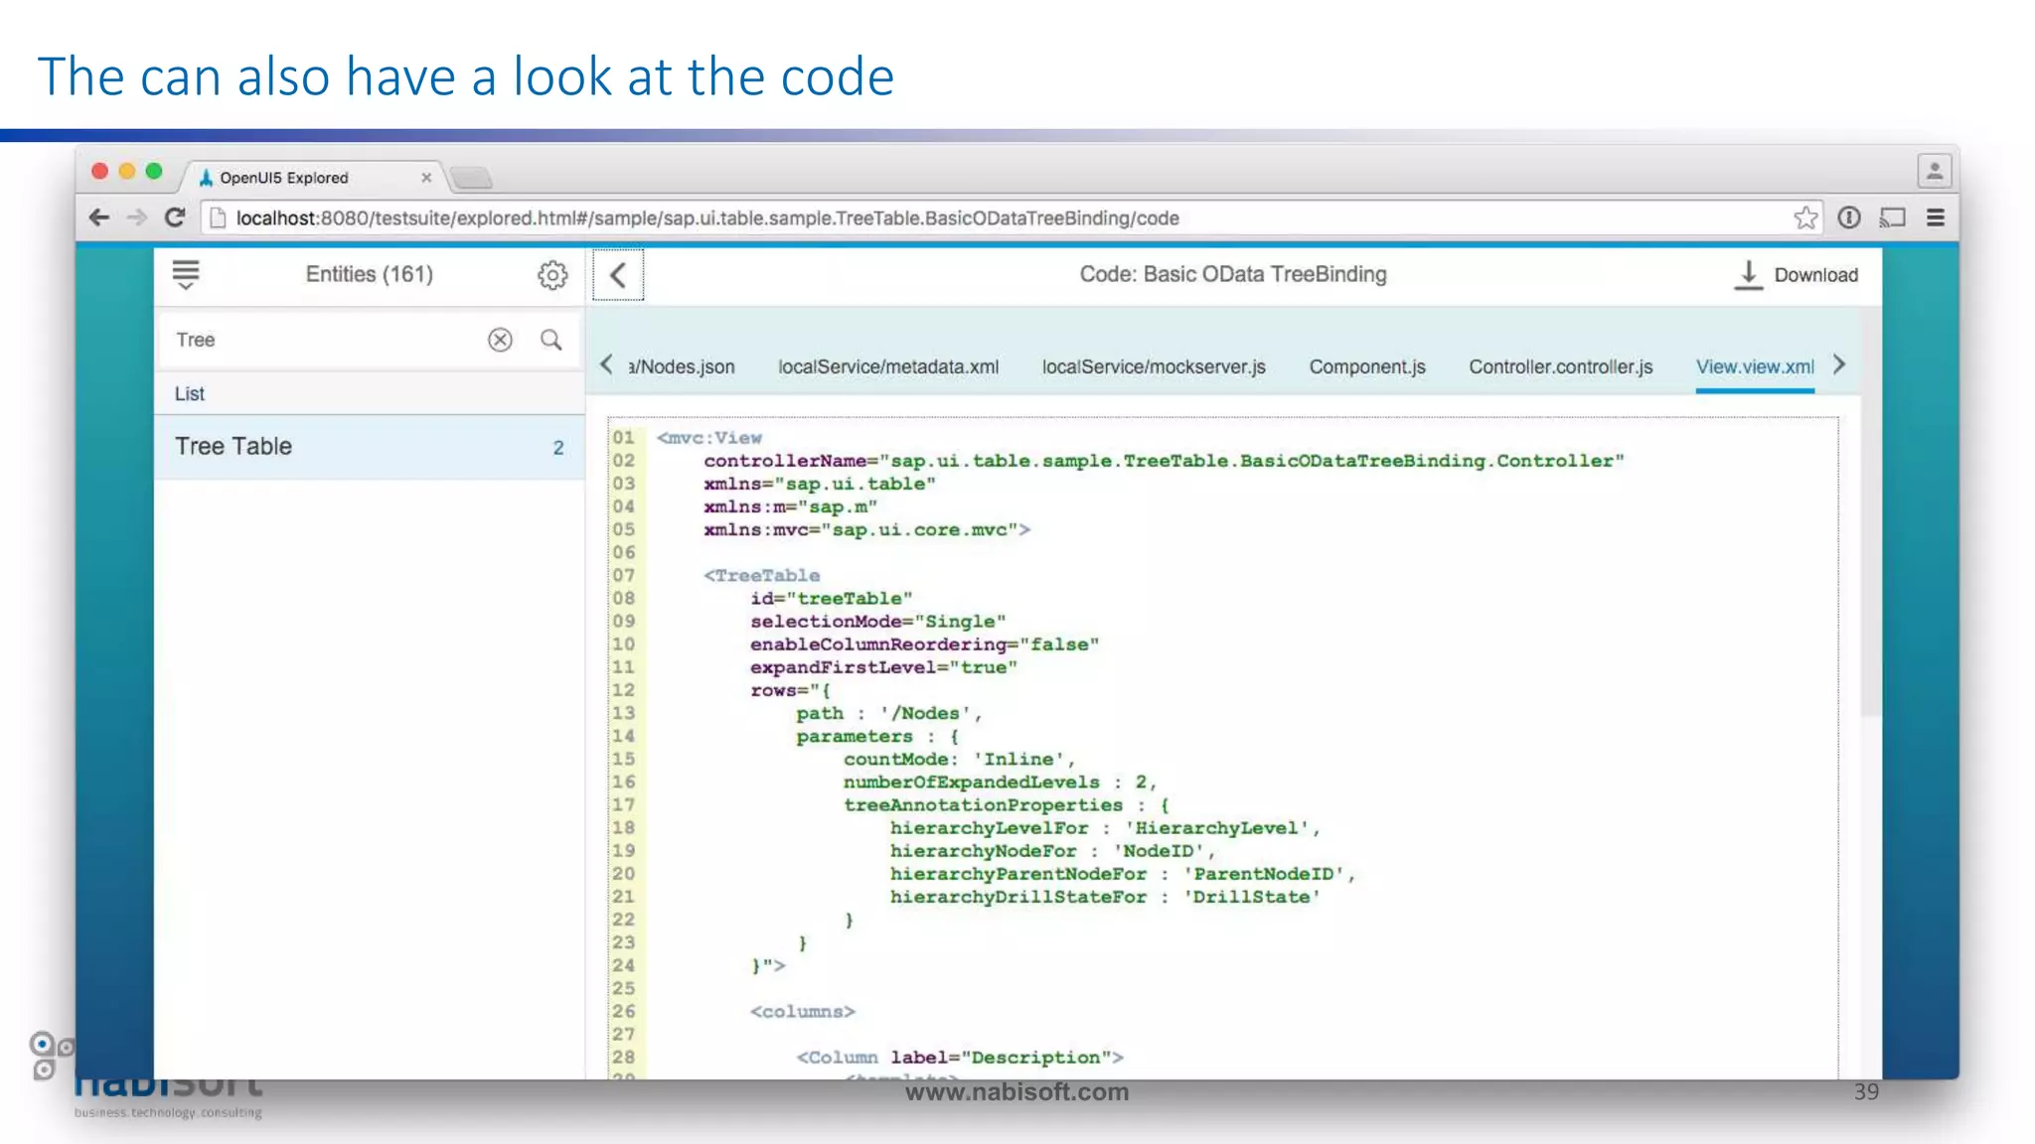
Task: Click the numberOfExpandedLevels code line
Action: click(1000, 782)
